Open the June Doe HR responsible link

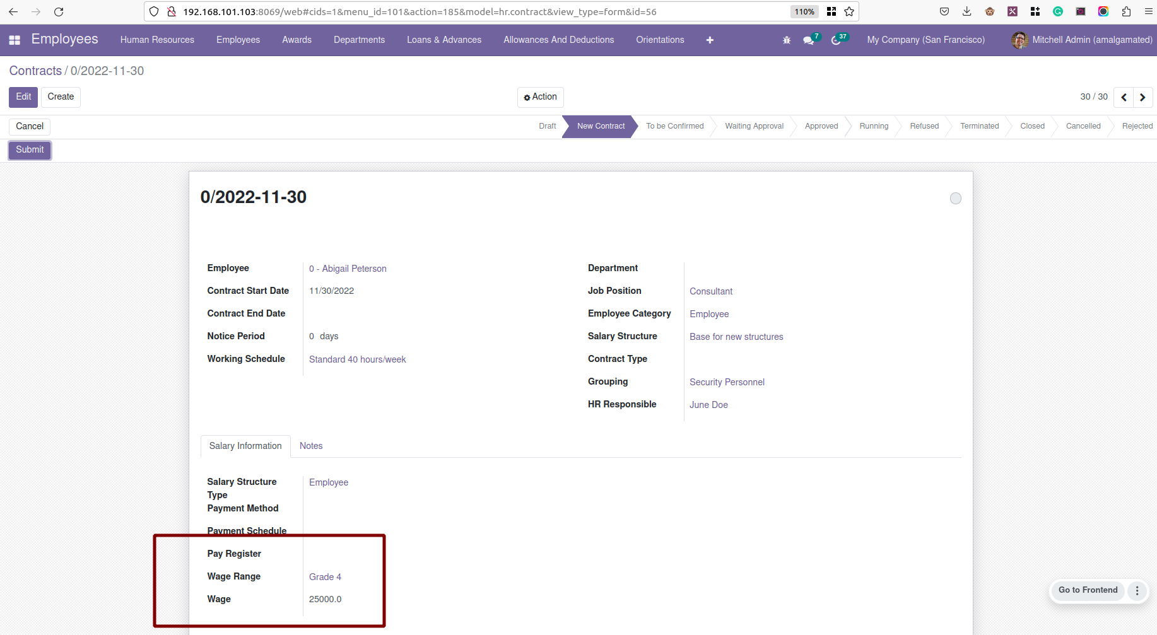(708, 405)
